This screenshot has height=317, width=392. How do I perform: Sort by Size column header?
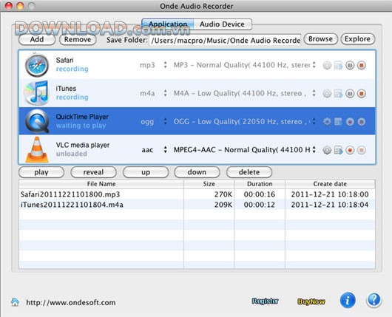point(209,184)
